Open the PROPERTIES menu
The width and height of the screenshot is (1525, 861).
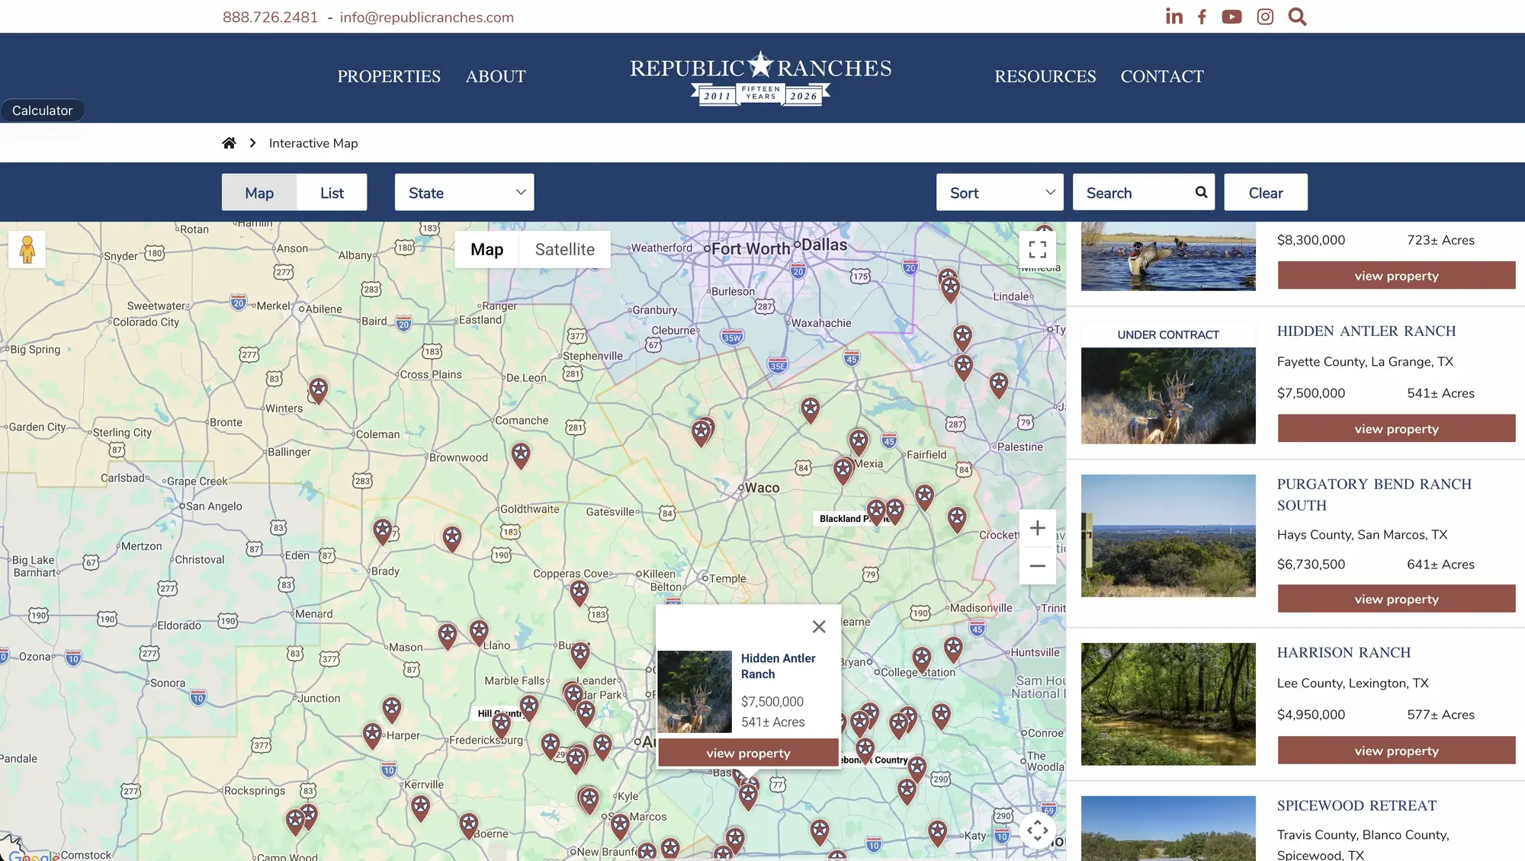389,76
